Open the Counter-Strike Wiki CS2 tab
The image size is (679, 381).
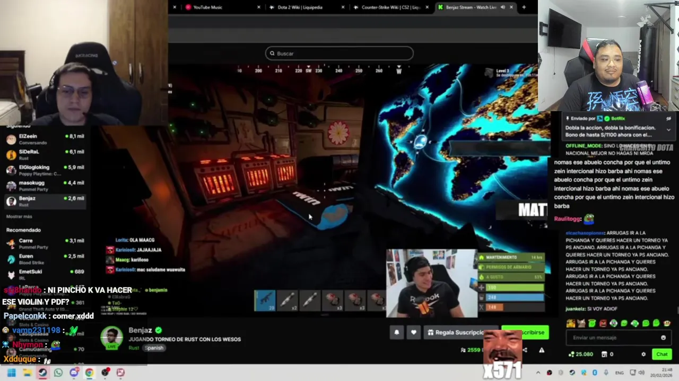390,7
